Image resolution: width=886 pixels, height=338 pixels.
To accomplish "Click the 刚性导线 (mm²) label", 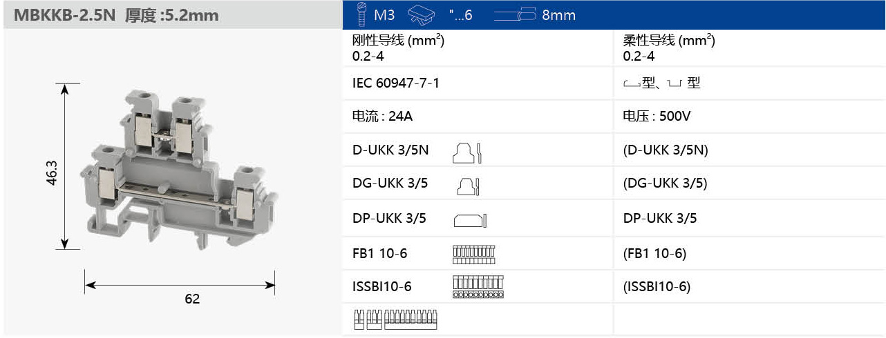I will (x=398, y=41).
